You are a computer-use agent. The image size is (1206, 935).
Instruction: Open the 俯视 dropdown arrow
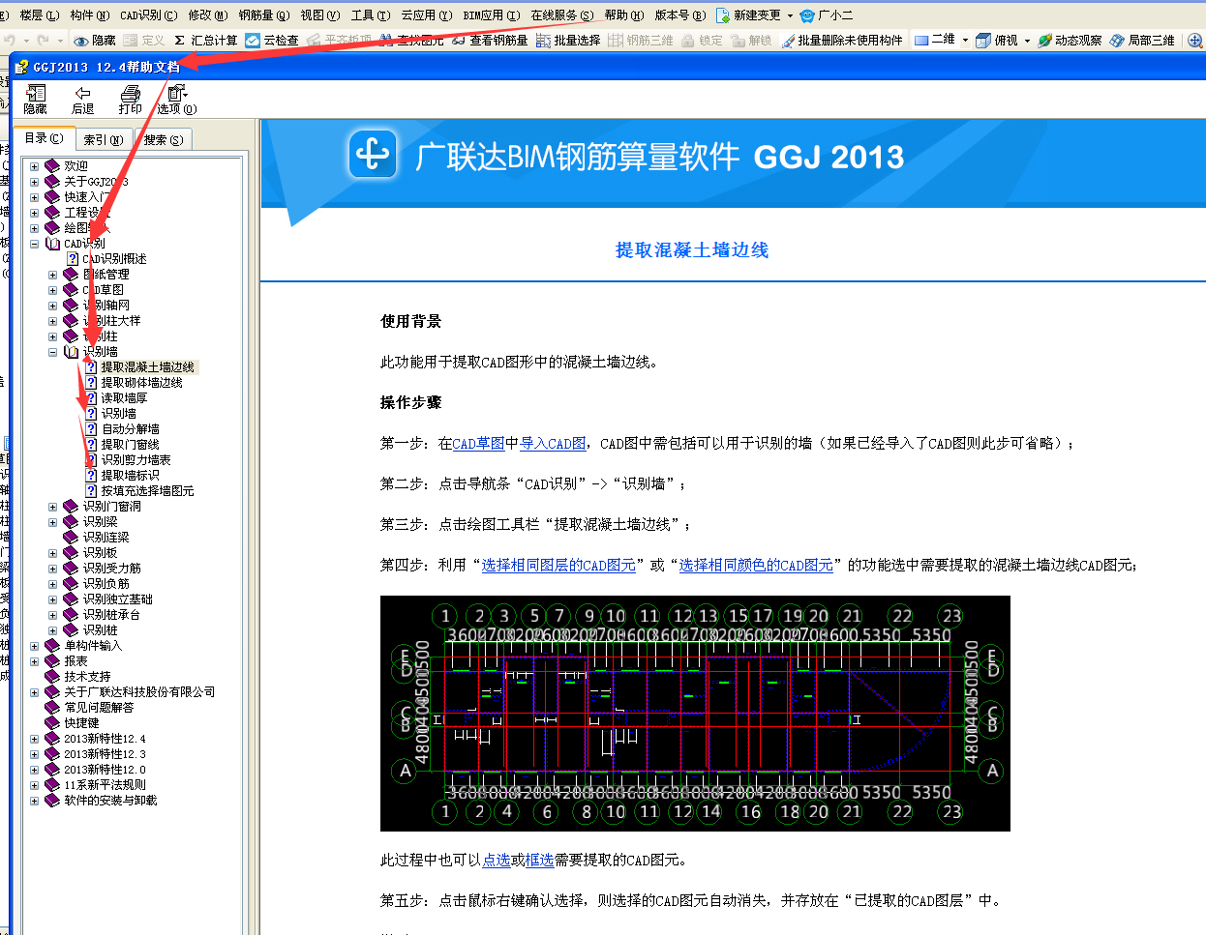[1027, 41]
